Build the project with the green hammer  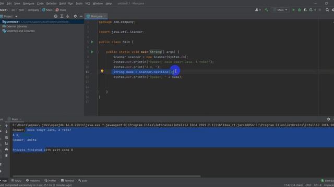tap(266, 10)
